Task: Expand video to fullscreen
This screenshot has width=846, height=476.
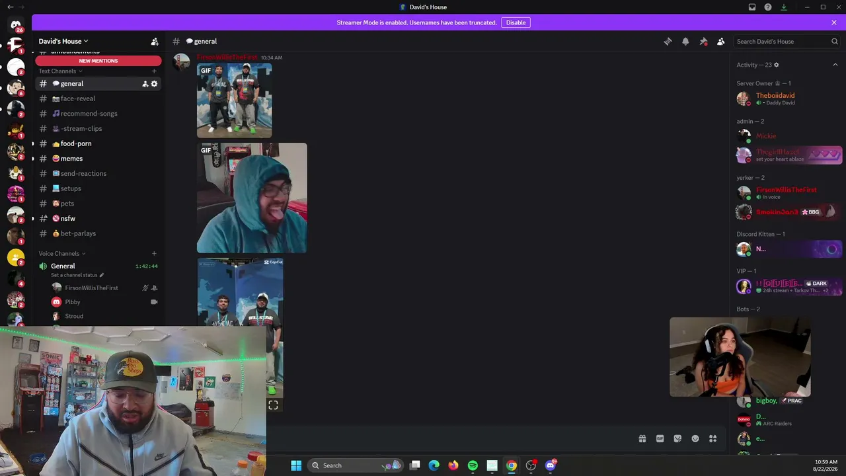Action: pyautogui.click(x=273, y=405)
